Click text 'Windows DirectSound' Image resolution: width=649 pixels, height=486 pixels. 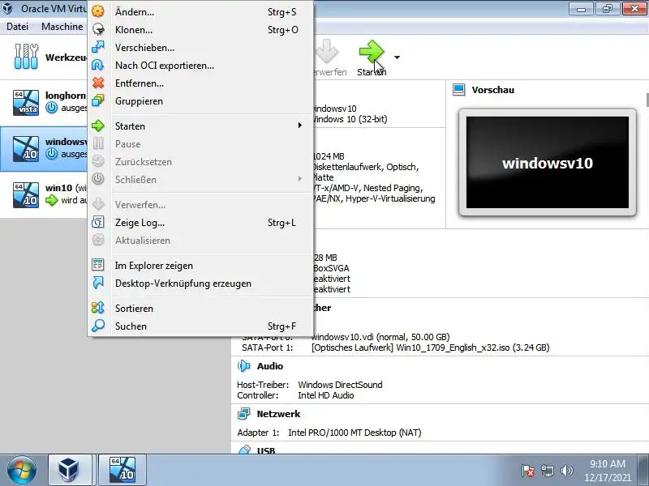[340, 385]
